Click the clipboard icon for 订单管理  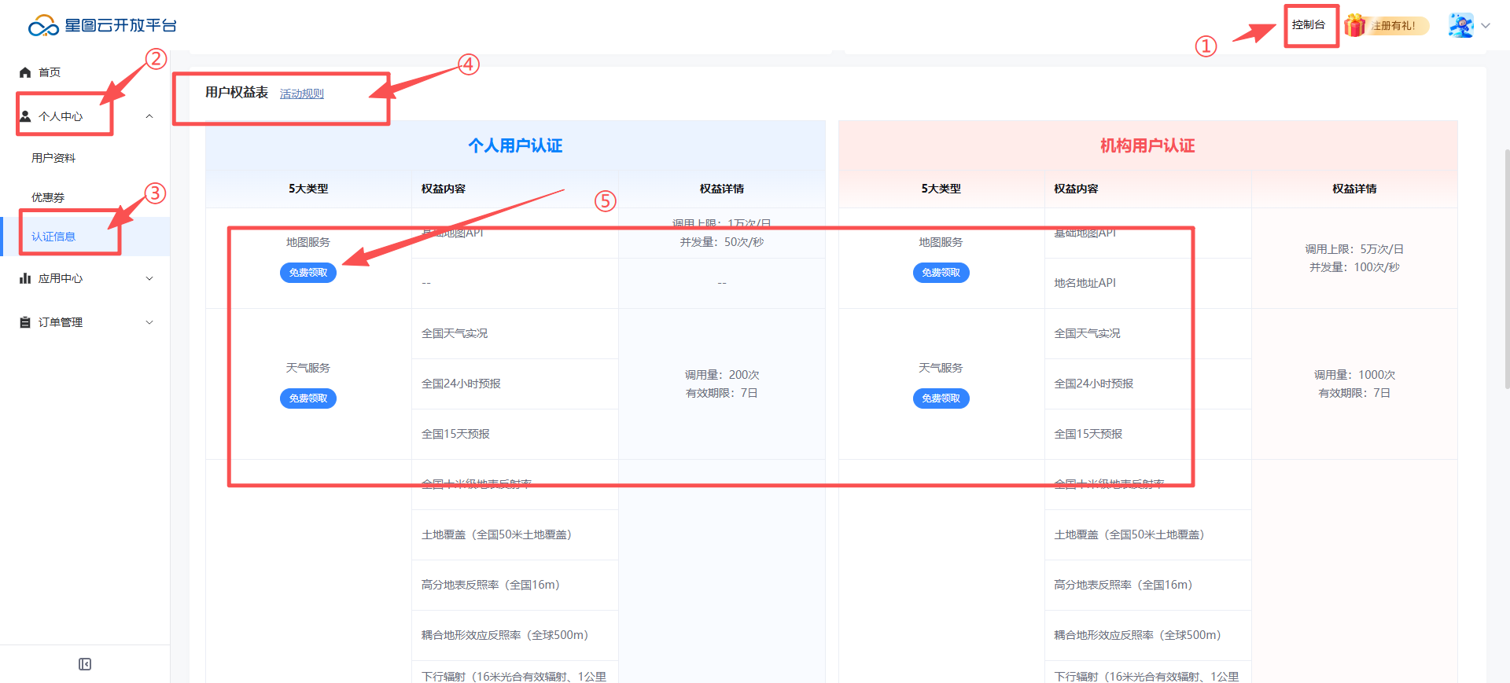[25, 322]
